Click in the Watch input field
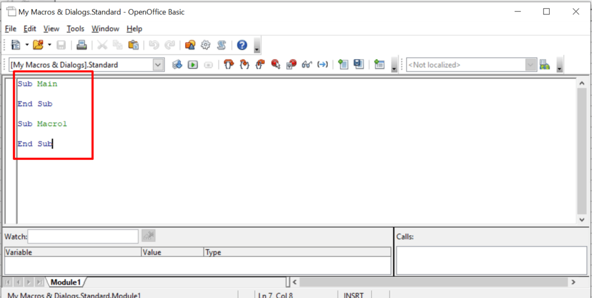Screen dimensions: 592x298 (83, 237)
